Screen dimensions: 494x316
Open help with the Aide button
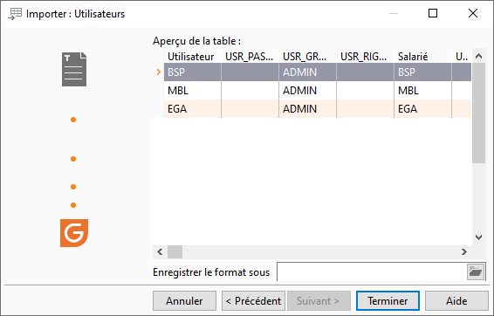(x=456, y=301)
